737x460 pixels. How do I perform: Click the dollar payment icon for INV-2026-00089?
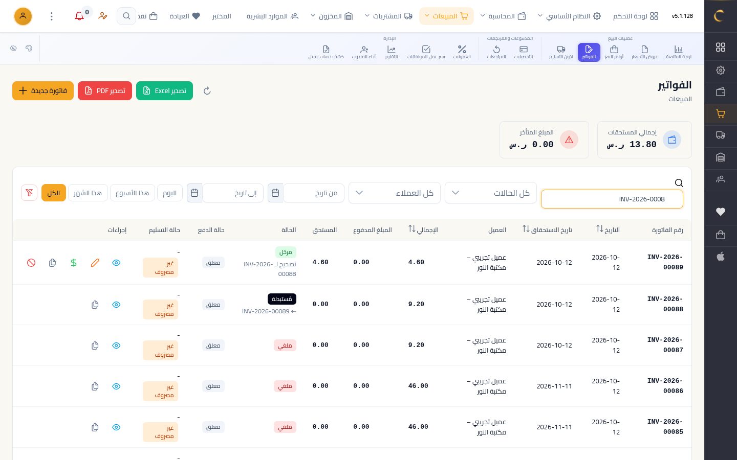point(74,263)
